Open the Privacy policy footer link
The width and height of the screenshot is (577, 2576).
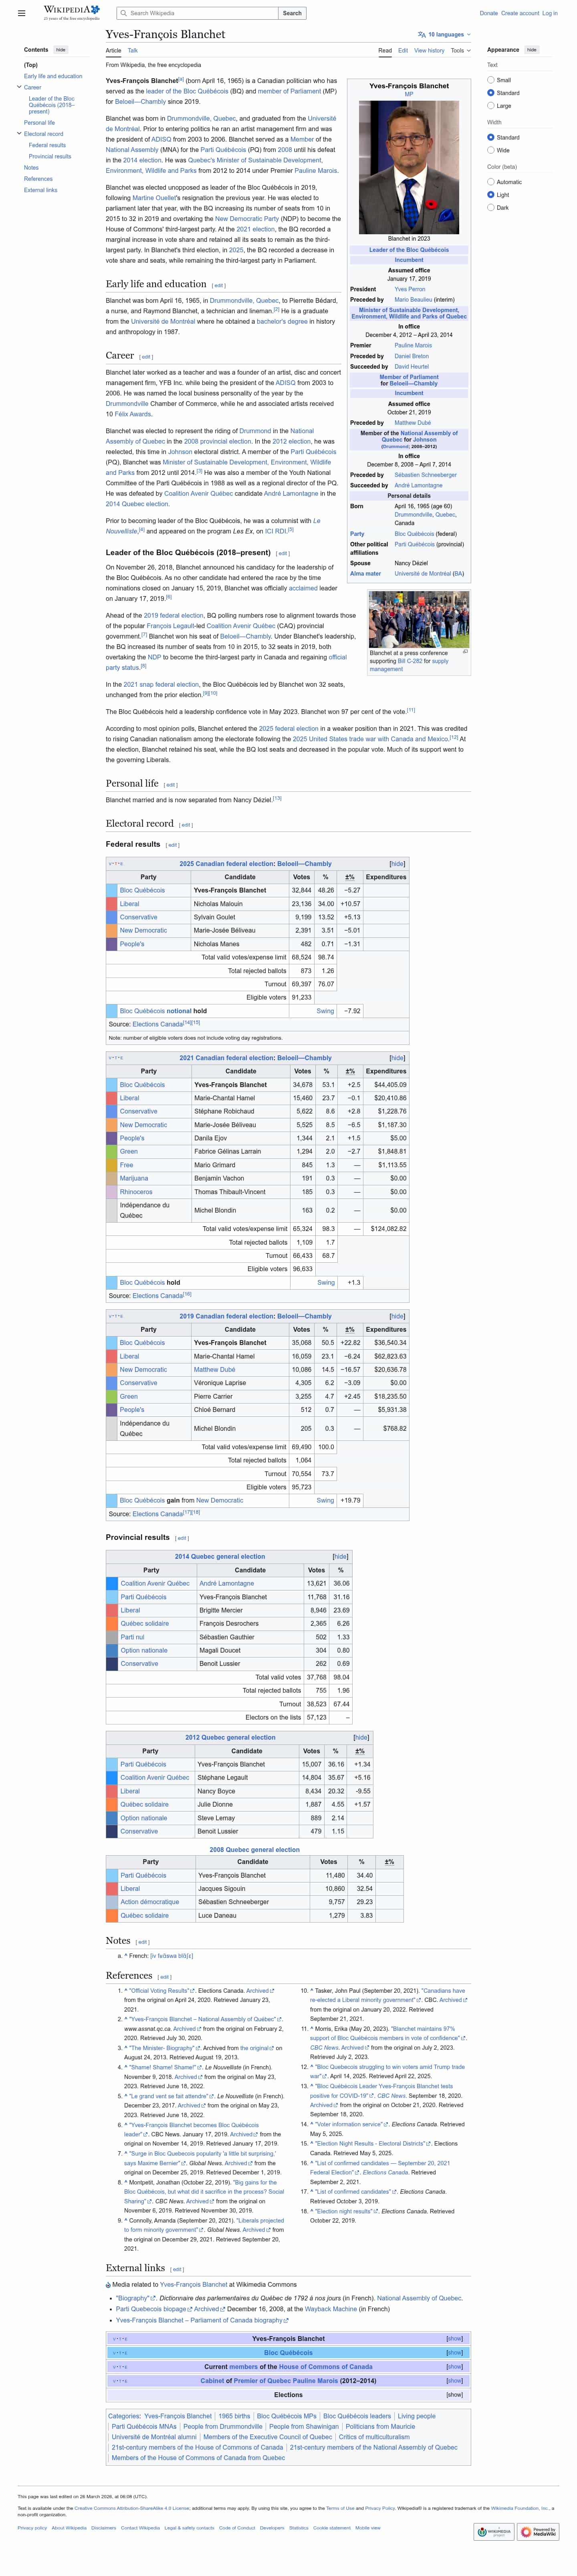tap(32, 2527)
